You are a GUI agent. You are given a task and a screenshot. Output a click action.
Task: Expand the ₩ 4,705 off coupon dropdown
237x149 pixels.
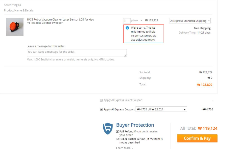(161, 109)
